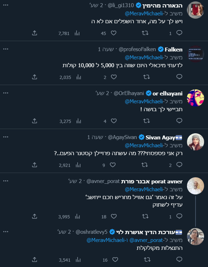The image size is (208, 267).
Task: Share Sivan Agay's tweet
Action: (35, 165)
